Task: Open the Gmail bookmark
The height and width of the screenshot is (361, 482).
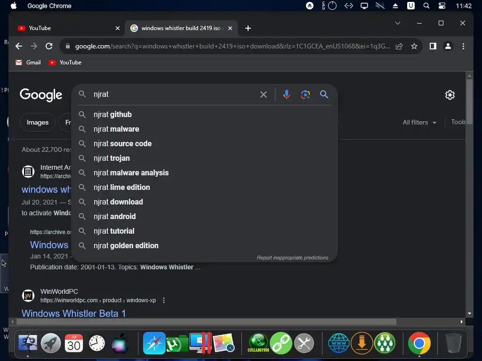Action: [28, 63]
